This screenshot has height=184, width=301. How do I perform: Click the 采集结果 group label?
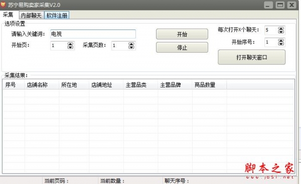coord(16,75)
